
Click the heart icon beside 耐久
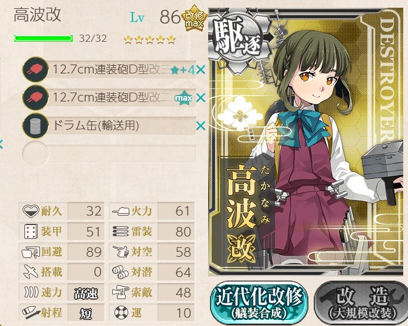pyautogui.click(x=30, y=211)
